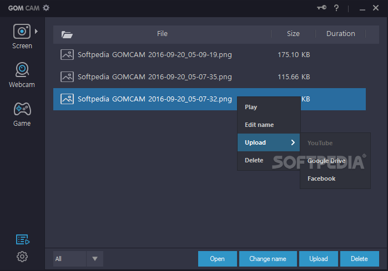This screenshot has width=388, height=271.
Task: Click the bottom Delete button
Action: click(359, 259)
